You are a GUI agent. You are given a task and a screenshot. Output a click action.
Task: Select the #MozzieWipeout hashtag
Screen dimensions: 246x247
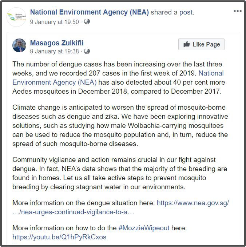tap(144, 228)
